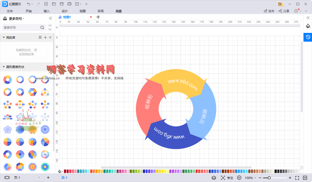Screen dimensions: 312x182
Task: Enable 专注 focus mode
Action: (227, 178)
